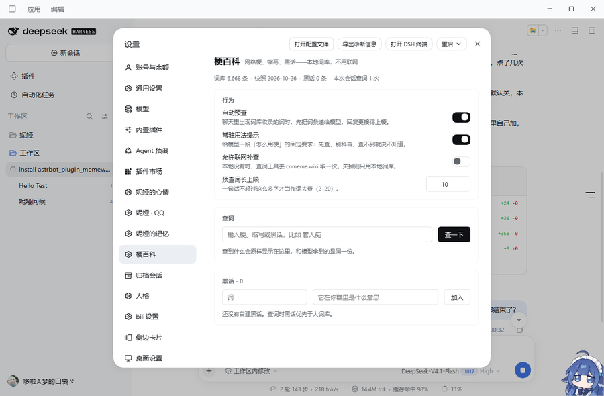
Task: Click the yellow folder icon in top toolbar
Action: (533, 30)
